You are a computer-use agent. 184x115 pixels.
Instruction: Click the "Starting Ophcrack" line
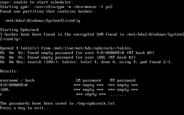coord(20,30)
